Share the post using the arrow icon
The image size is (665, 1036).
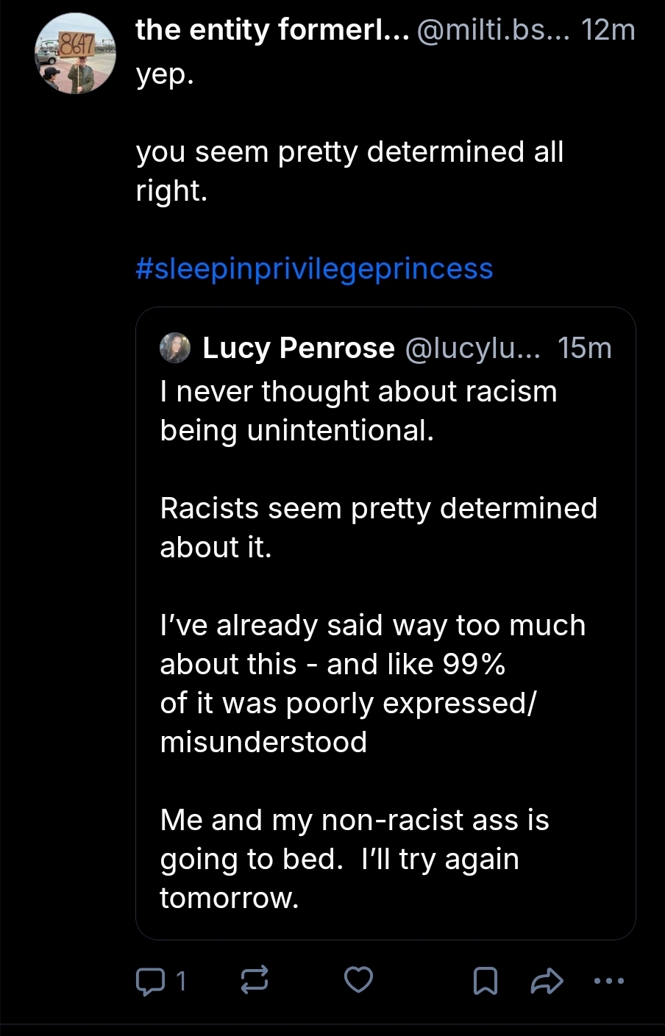tap(547, 980)
